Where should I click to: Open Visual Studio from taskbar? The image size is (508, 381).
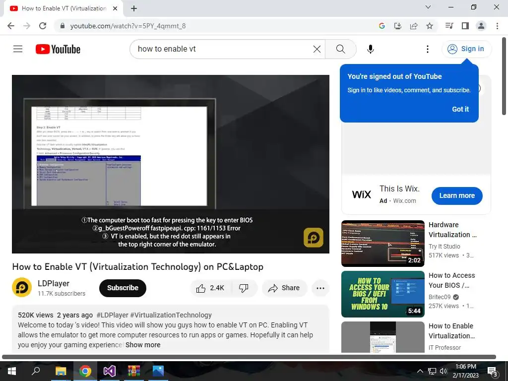110,371
